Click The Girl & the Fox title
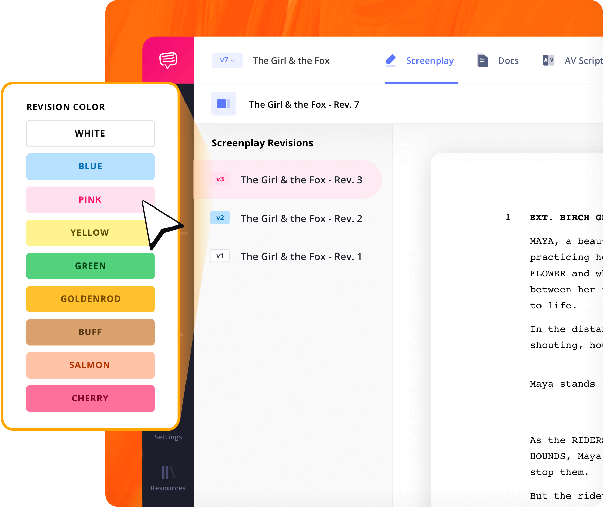 291,60
